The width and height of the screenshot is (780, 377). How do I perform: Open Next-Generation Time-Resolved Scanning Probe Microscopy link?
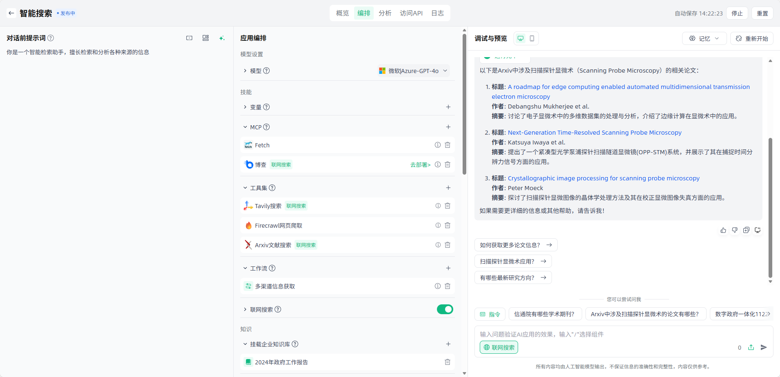(x=594, y=133)
